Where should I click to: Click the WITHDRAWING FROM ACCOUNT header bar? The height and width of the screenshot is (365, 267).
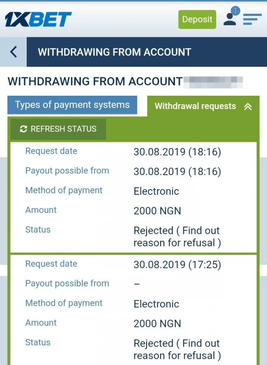[146, 52]
